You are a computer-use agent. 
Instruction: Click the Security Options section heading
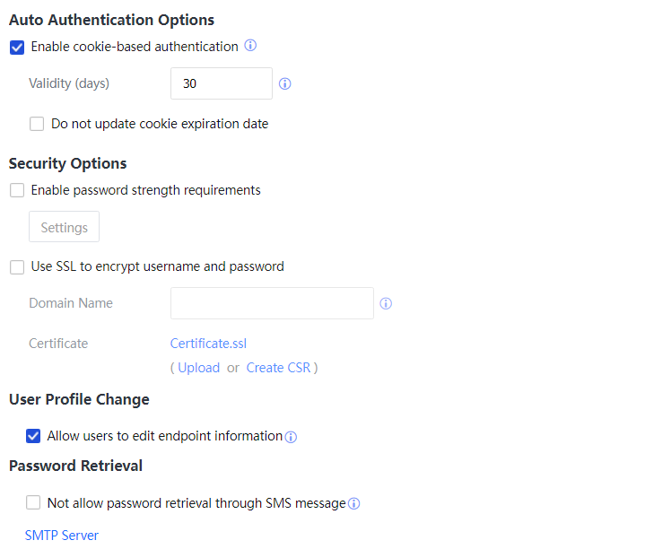67,163
